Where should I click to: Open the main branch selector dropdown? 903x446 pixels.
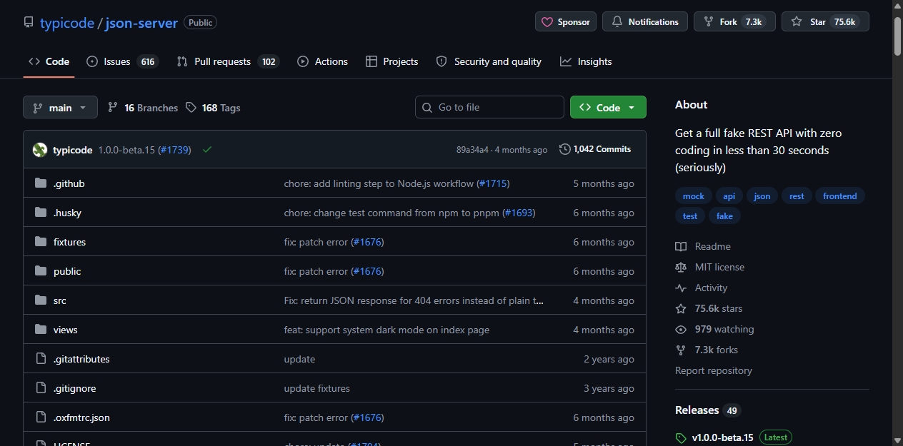60,107
